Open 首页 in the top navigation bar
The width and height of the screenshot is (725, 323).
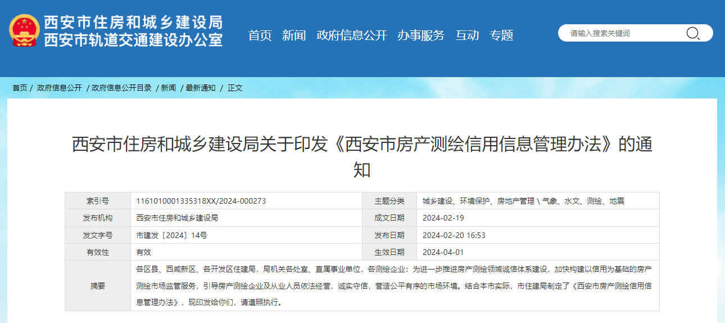[260, 35]
